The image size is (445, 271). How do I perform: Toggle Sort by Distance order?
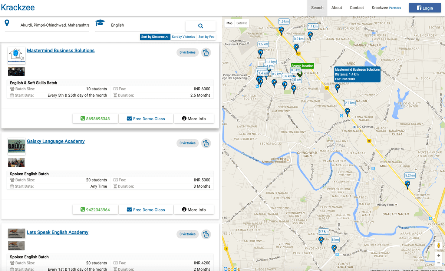[x=155, y=37]
